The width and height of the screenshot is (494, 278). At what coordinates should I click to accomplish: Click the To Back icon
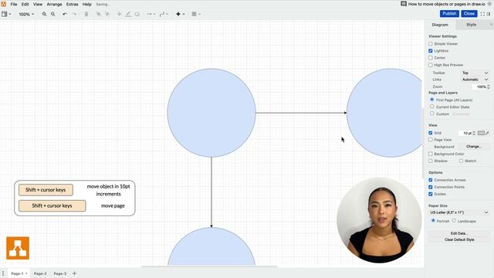coord(107,14)
